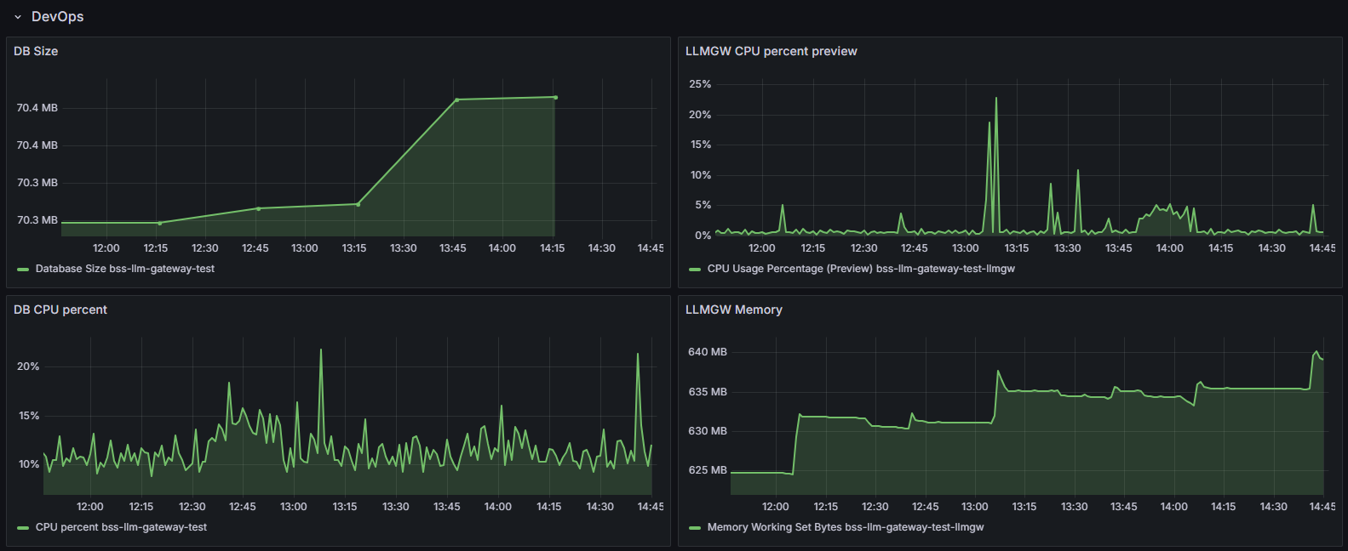Viewport: 1348px width, 551px height.
Task: Toggle CPU Usage Percentage (Preview) legend series label
Action: pos(861,269)
